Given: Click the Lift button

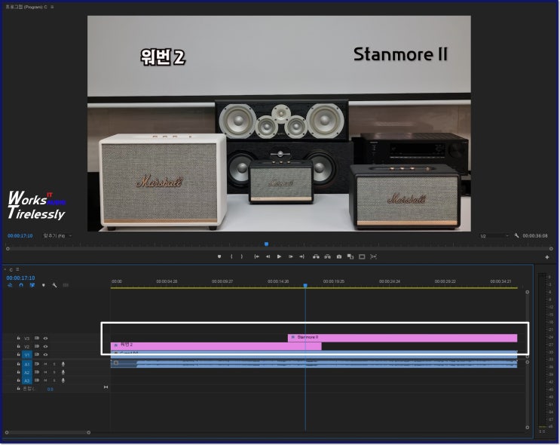Looking at the screenshot, I should coord(316,256).
